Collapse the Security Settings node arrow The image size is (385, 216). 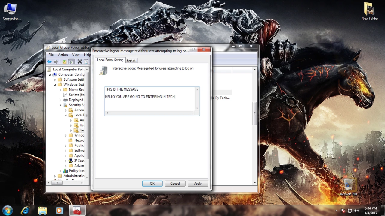coord(60,105)
